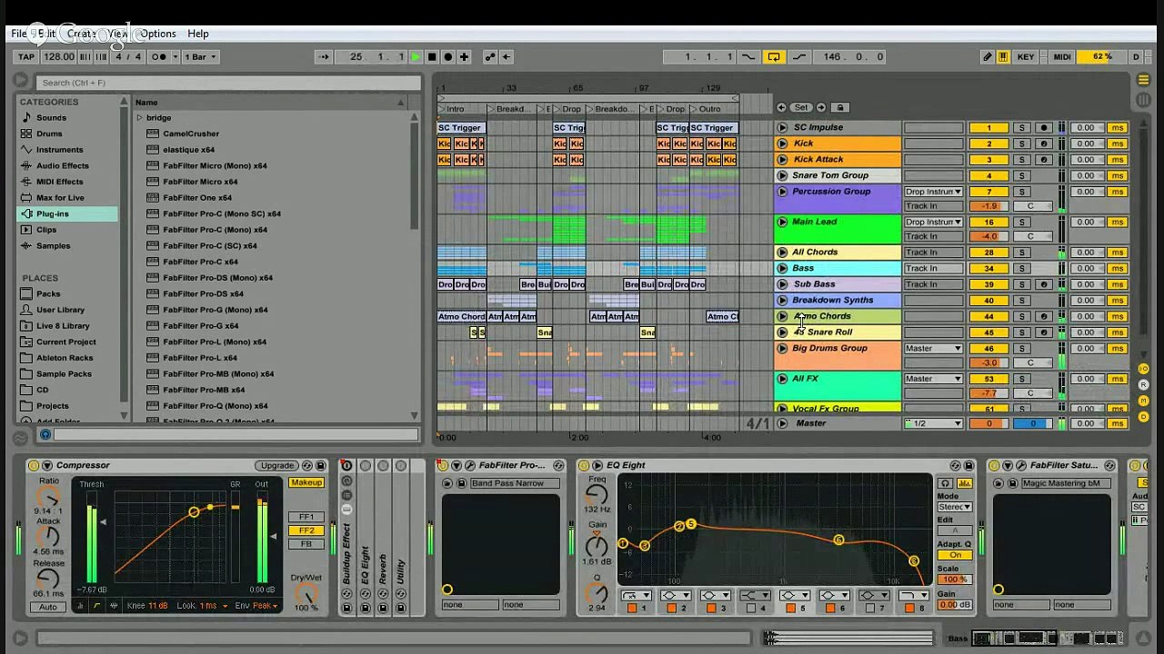Toggle the Compressor device activator

pos(34,466)
